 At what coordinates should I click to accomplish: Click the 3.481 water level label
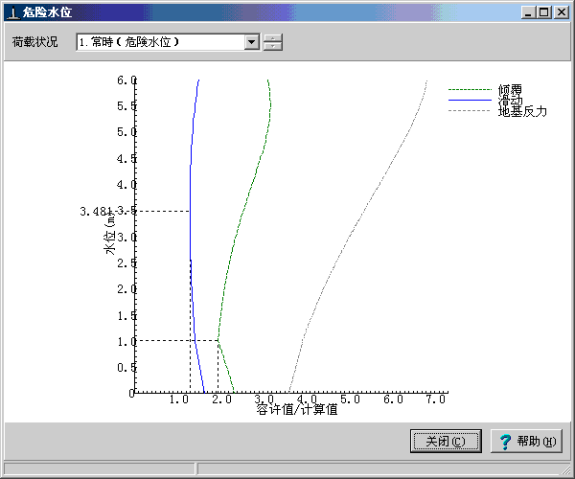pos(95,211)
